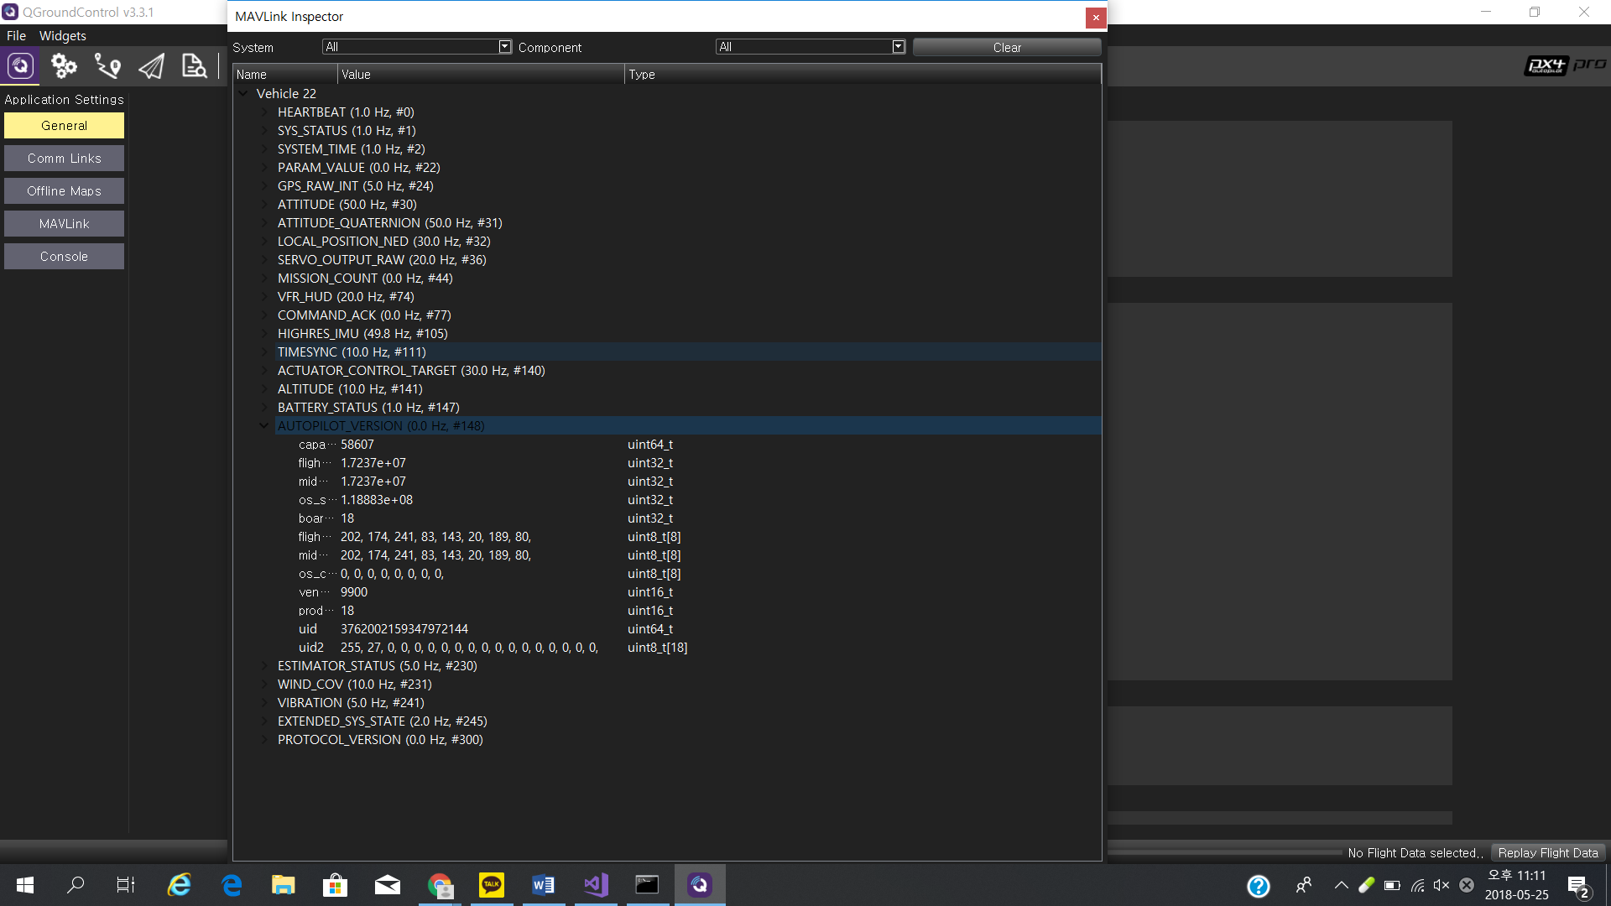Screen dimensions: 1611x906
Task: Open Chrome from the taskbar
Action: [440, 884]
